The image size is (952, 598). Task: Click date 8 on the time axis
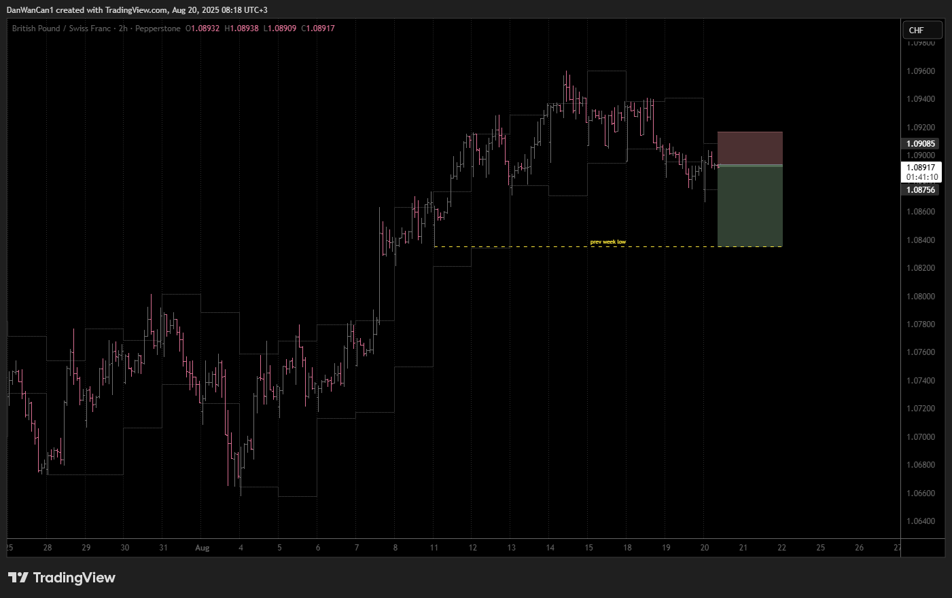coord(395,548)
